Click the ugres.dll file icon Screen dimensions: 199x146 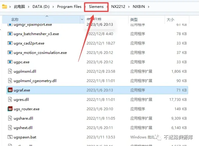coord(10,99)
